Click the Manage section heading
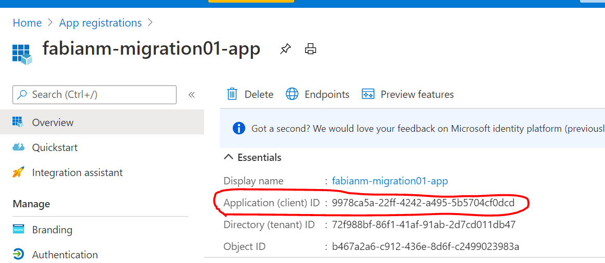Screen dimensions: 605x263 [x=31, y=204]
